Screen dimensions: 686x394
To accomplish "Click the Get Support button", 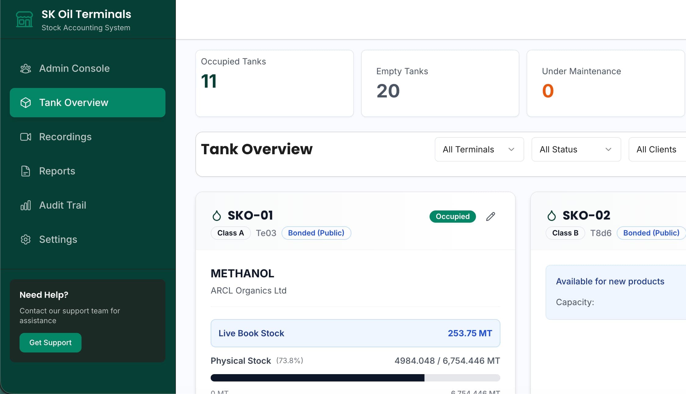I will [x=50, y=342].
